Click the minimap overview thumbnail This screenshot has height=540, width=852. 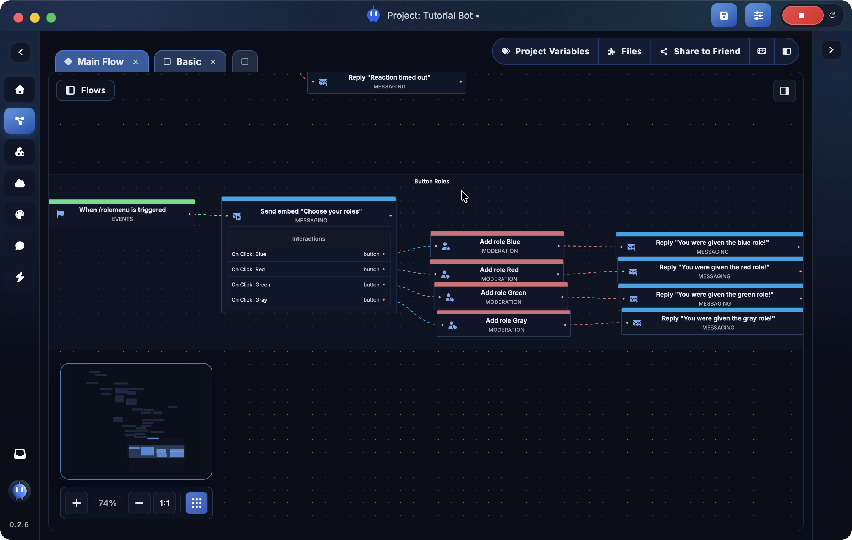[x=136, y=421]
